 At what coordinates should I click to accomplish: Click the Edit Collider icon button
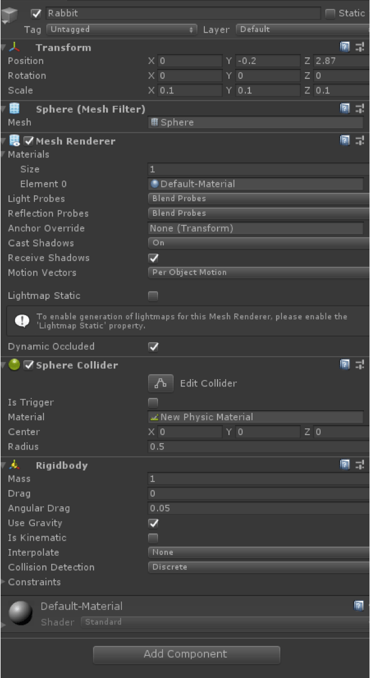pos(161,383)
